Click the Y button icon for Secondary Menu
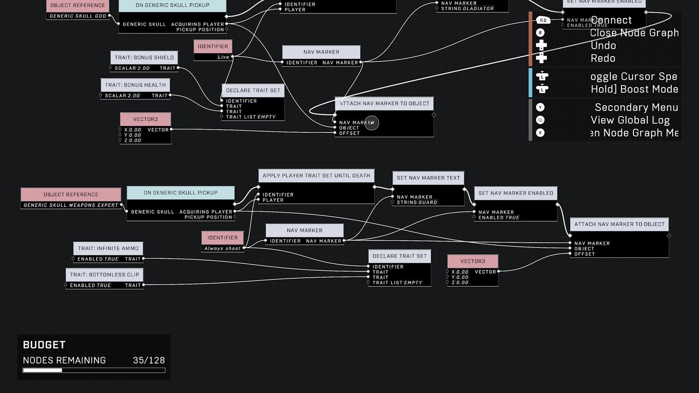This screenshot has width=699, height=393. [540, 107]
